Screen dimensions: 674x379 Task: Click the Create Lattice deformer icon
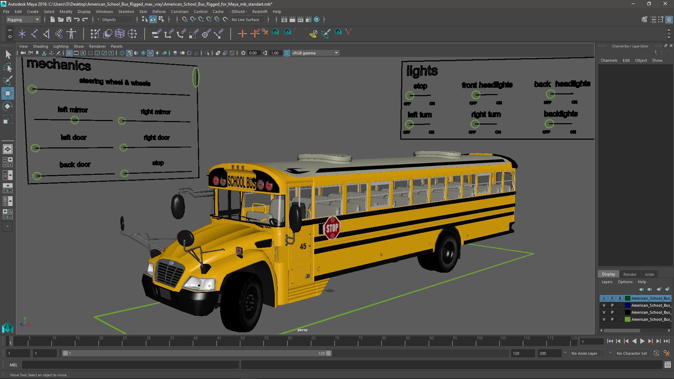point(120,34)
